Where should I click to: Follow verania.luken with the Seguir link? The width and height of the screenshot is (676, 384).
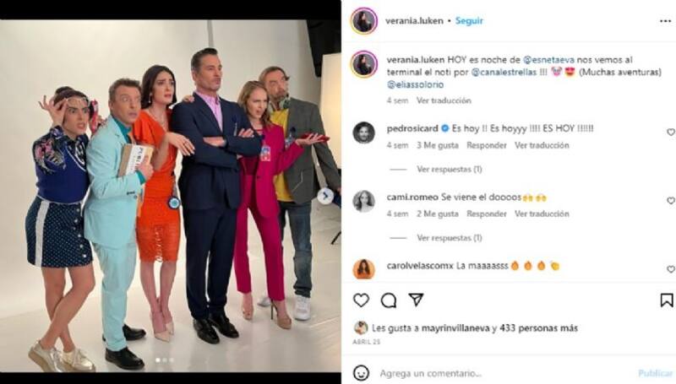tap(469, 20)
